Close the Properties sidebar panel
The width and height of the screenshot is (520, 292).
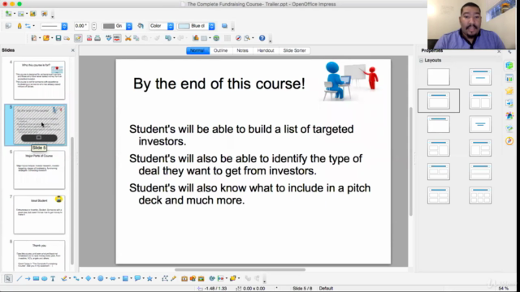pyautogui.click(x=499, y=51)
